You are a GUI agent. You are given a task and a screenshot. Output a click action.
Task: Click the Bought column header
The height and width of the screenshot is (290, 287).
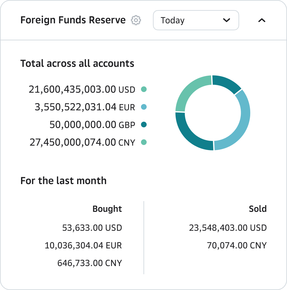[x=107, y=209]
